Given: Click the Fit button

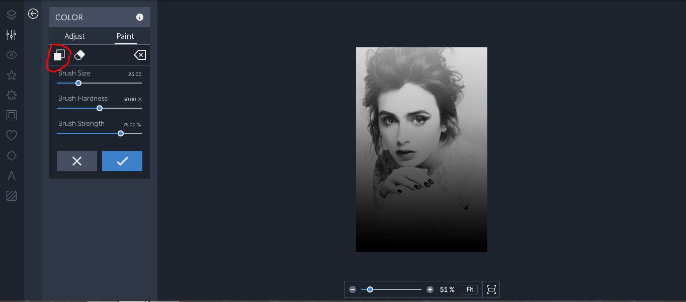Looking at the screenshot, I should [470, 289].
